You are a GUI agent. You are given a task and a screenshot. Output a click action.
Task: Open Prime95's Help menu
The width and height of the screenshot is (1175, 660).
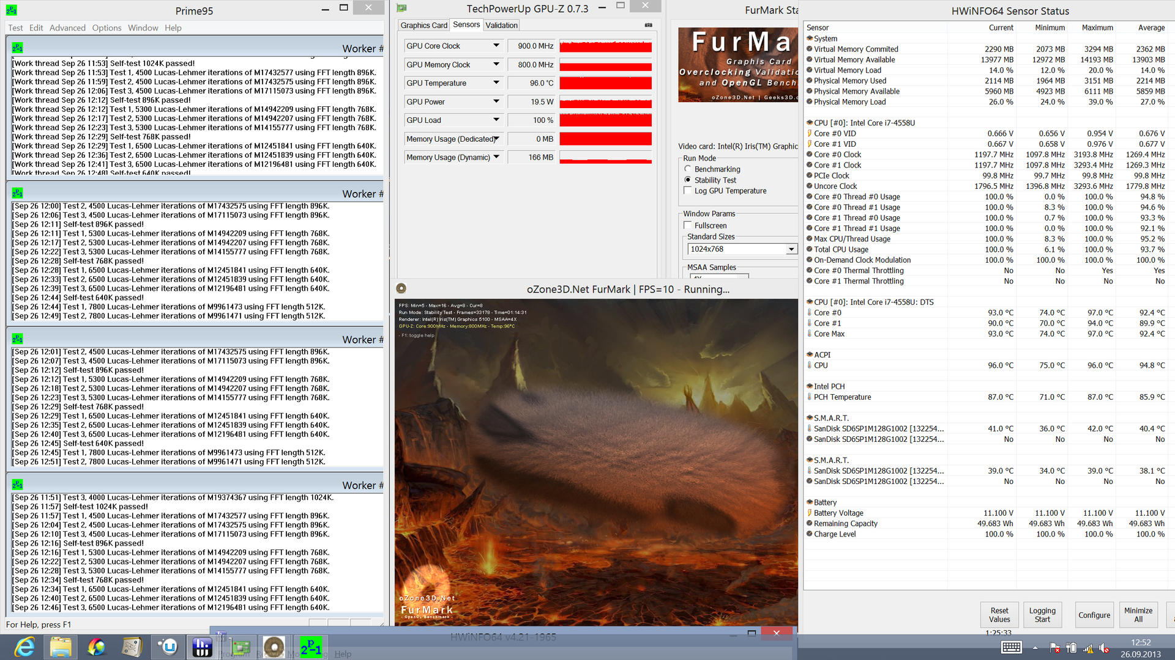coord(173,28)
